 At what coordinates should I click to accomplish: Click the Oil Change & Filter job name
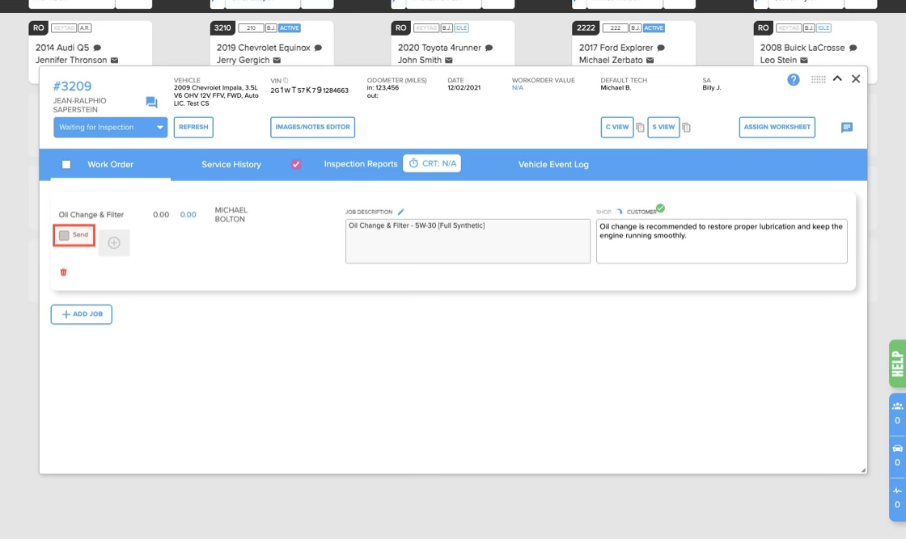click(x=91, y=215)
